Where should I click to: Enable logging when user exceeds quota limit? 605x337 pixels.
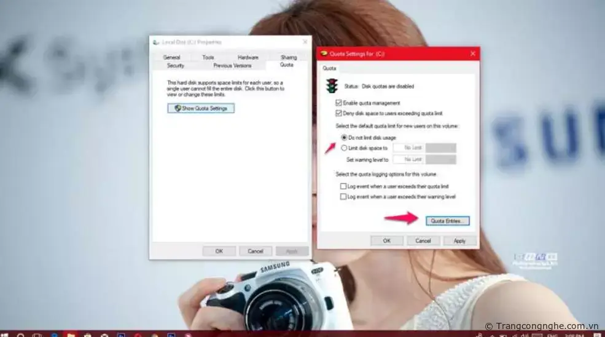343,186
